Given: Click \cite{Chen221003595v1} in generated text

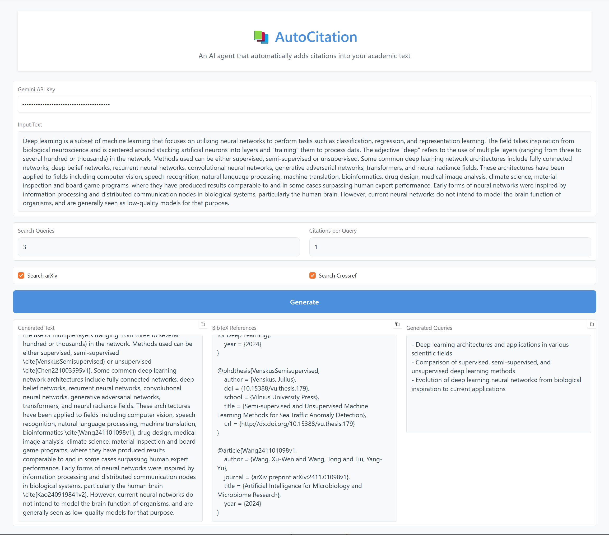Looking at the screenshot, I should [x=57, y=370].
